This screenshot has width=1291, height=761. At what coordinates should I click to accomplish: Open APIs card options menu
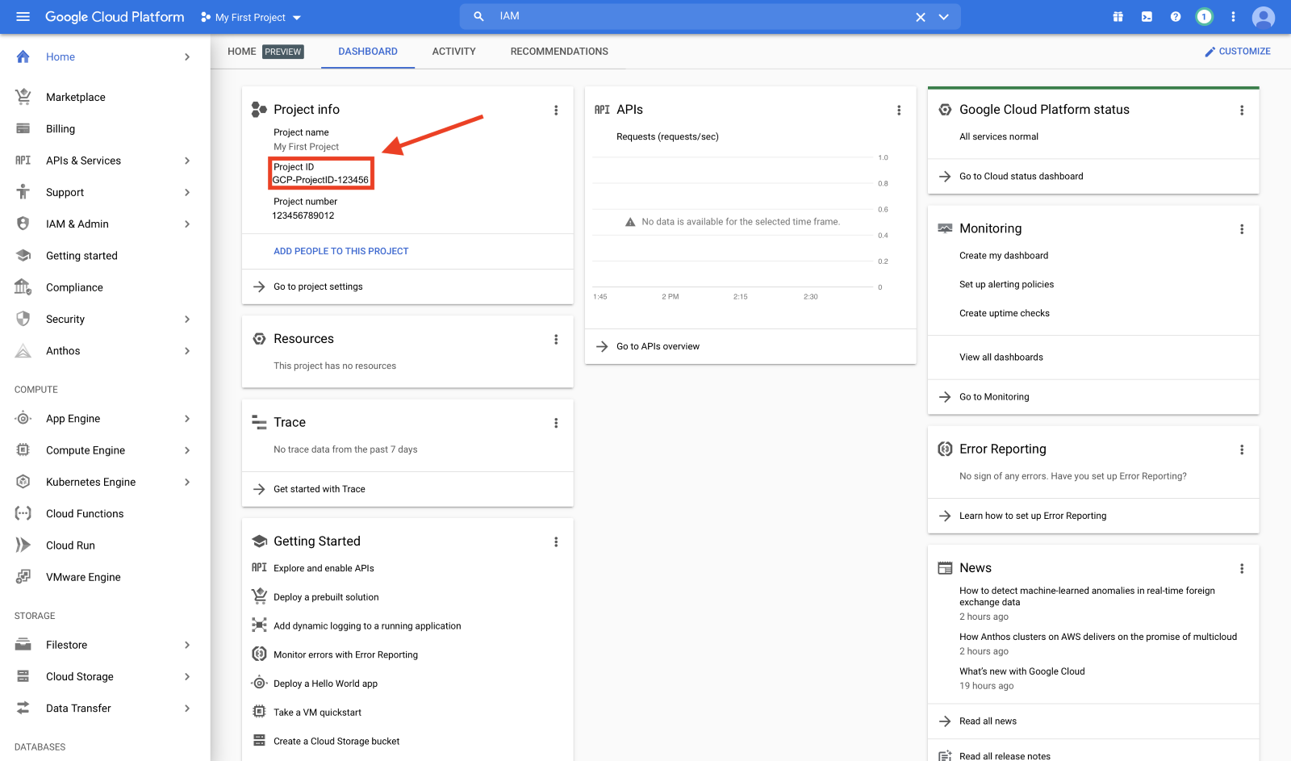pos(899,111)
